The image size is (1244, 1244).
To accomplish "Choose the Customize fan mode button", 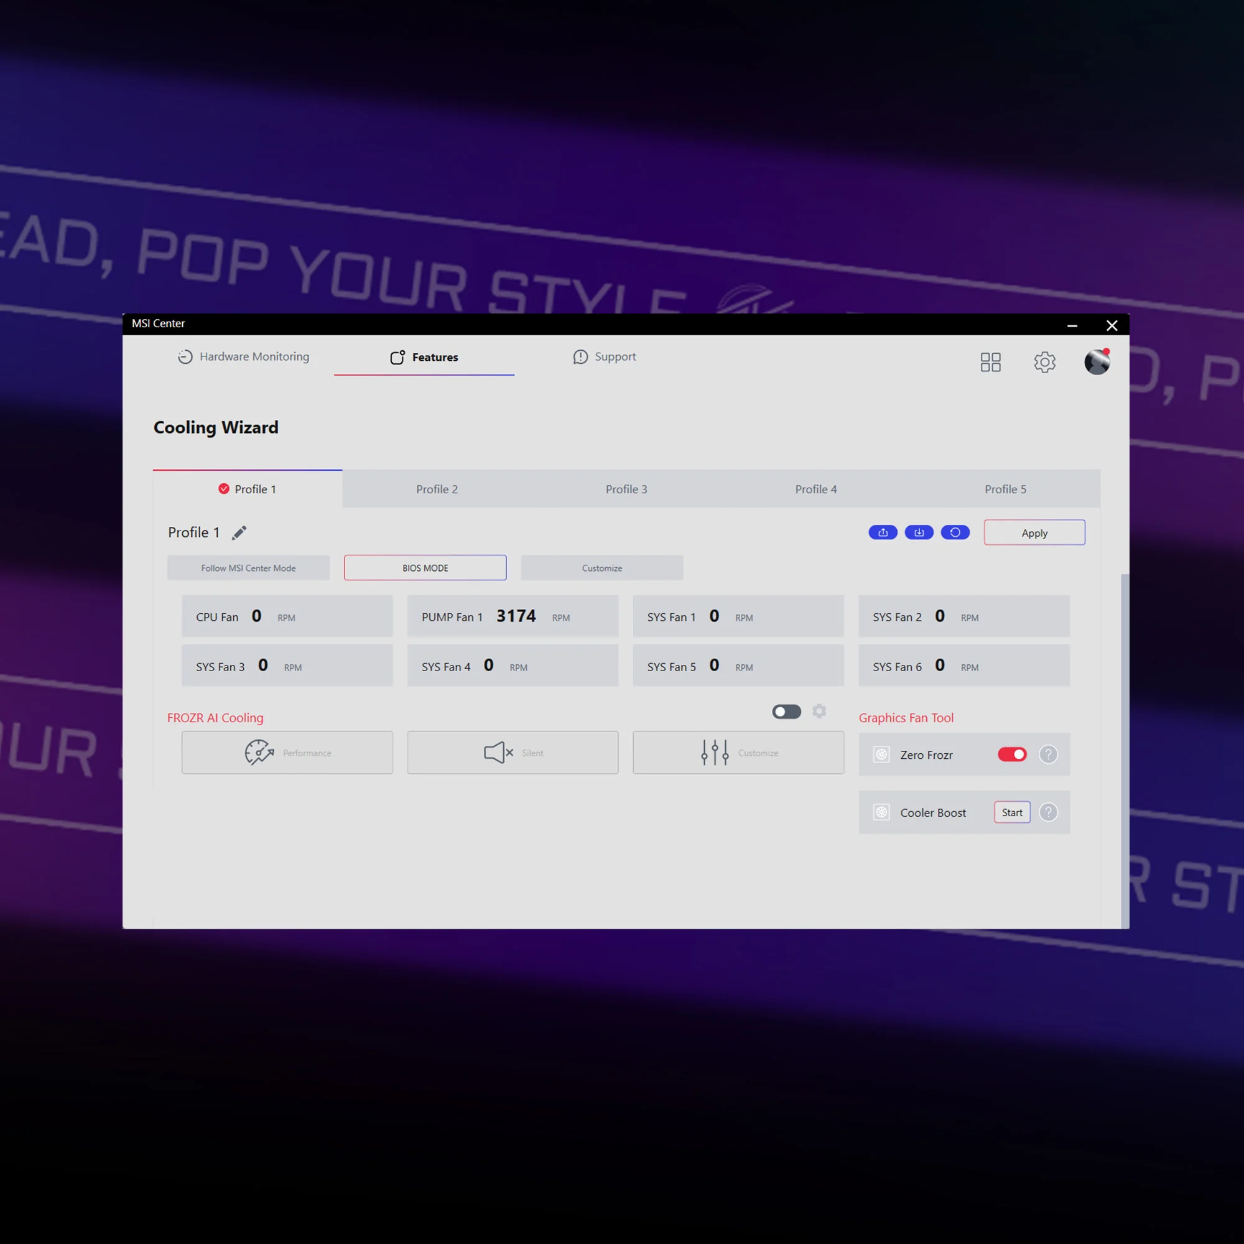I will (602, 568).
